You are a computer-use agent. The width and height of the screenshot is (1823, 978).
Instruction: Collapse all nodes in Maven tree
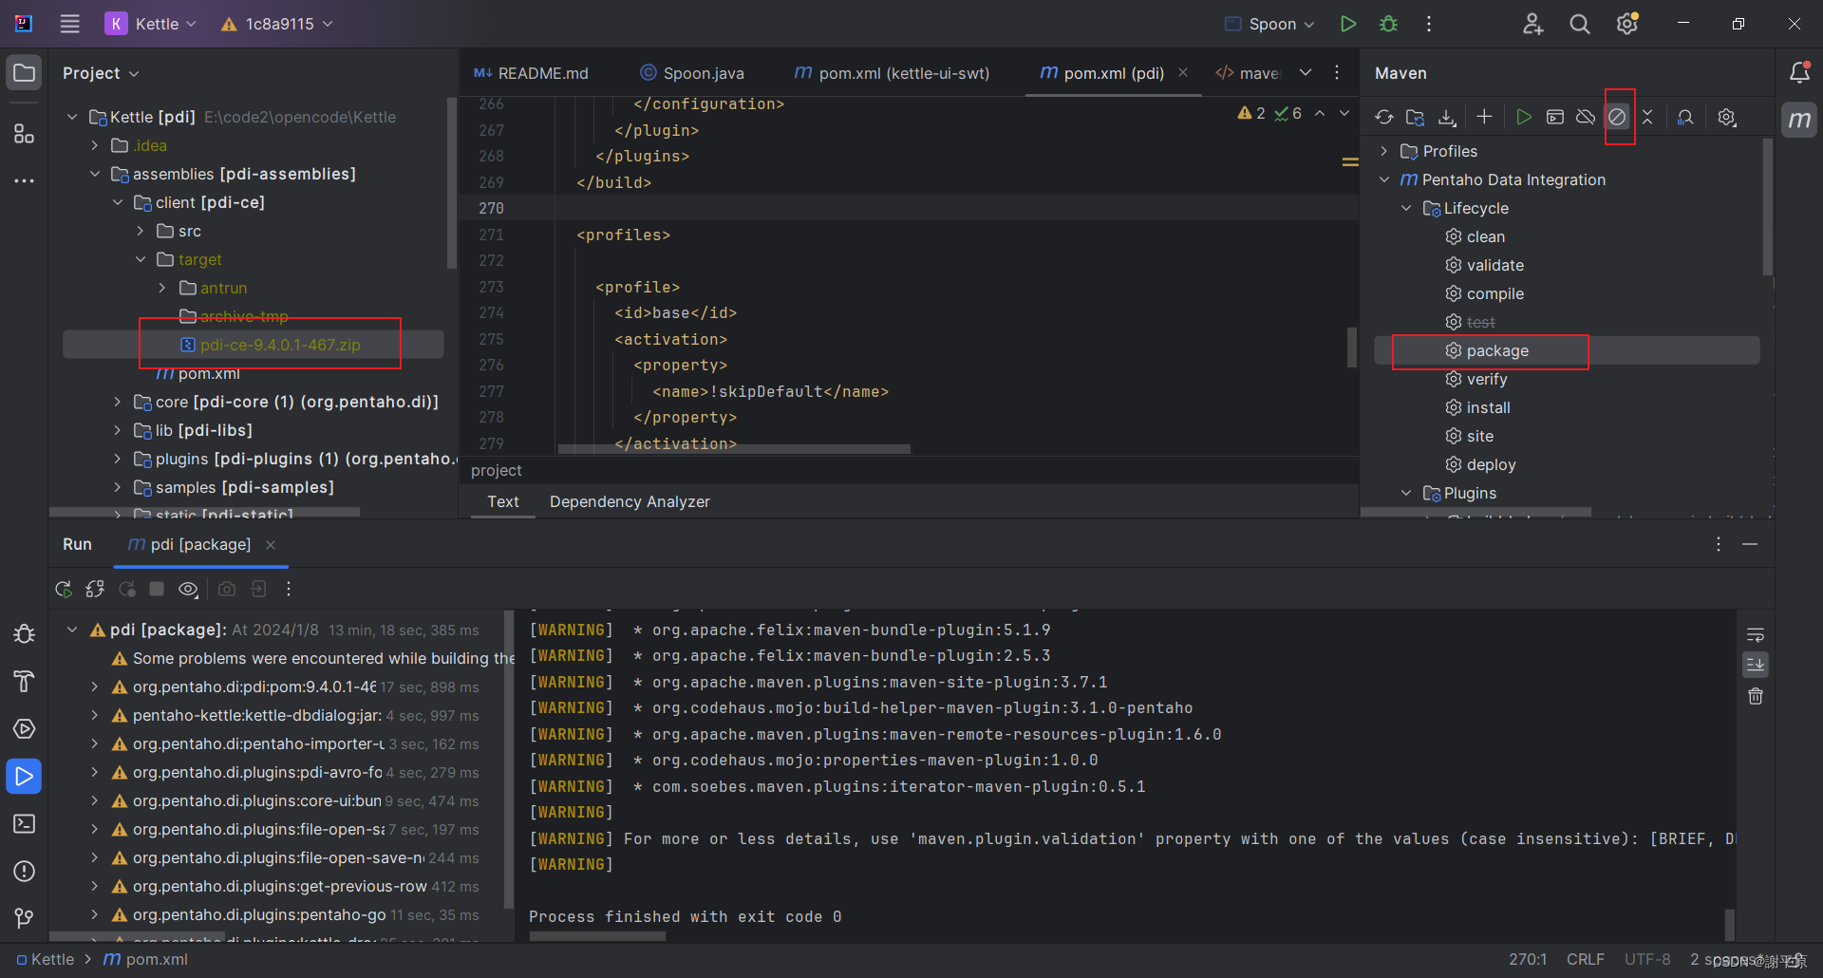1647,117
